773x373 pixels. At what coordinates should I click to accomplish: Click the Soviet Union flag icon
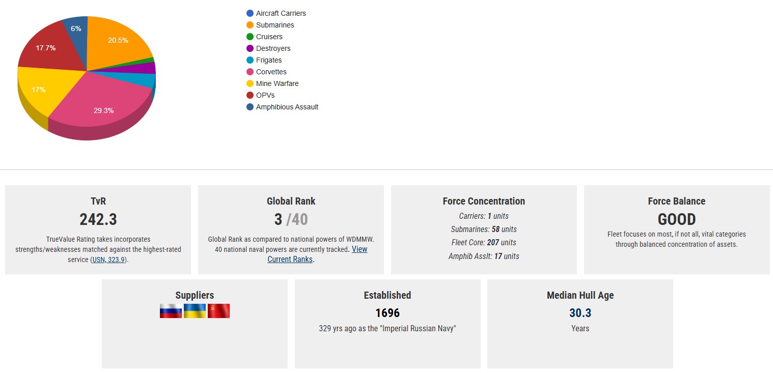(218, 311)
